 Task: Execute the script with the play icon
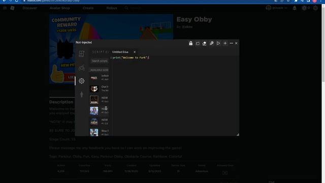pos(218,43)
